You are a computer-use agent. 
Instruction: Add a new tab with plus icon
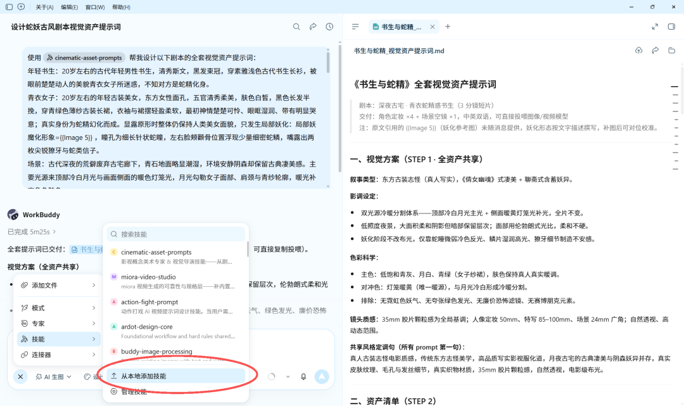448,27
